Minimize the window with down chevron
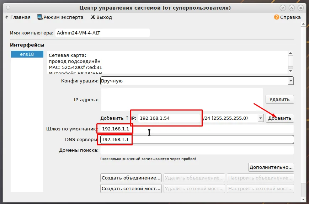 pos(283,8)
